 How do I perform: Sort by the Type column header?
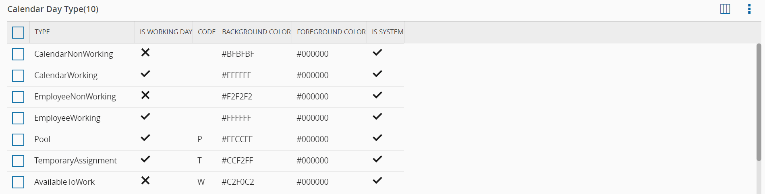[x=42, y=32]
